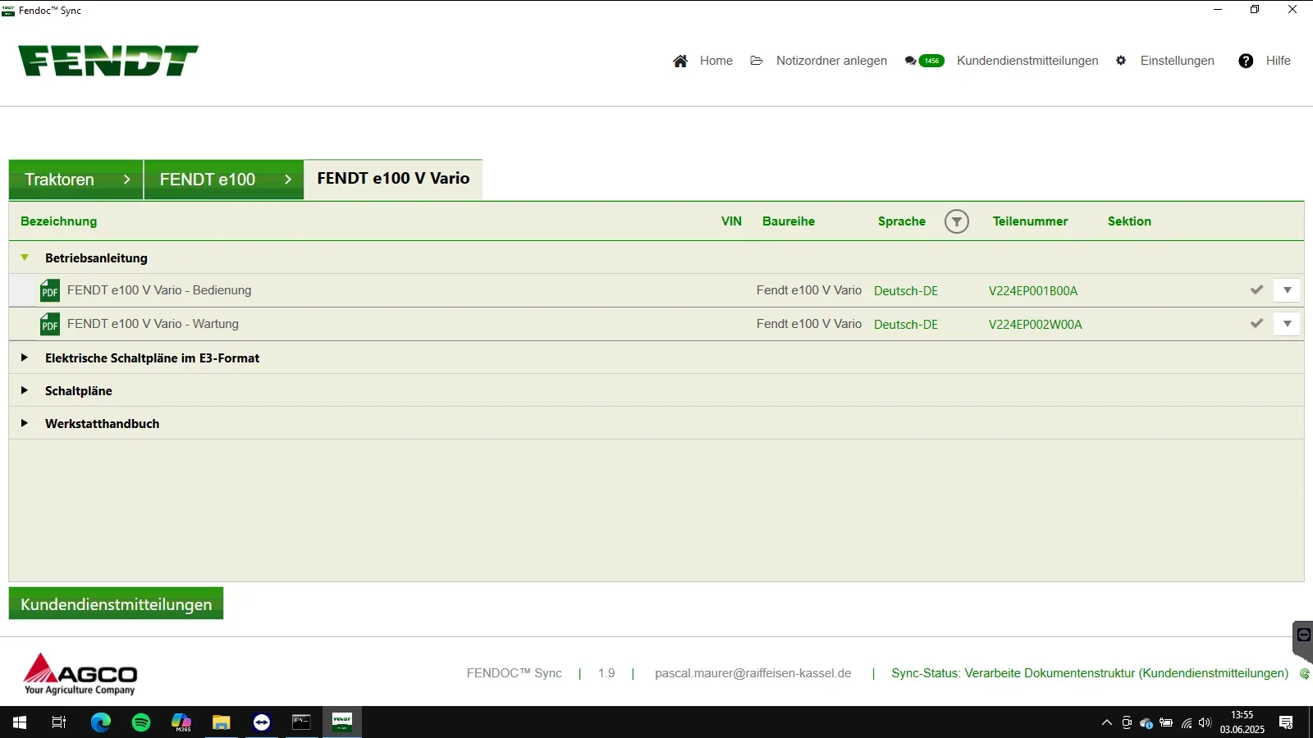Go to the FENDT e100 breadcrumb tab

tap(224, 180)
